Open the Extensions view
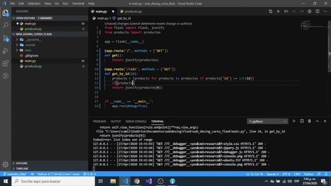The image size is (331, 186). click(6, 63)
